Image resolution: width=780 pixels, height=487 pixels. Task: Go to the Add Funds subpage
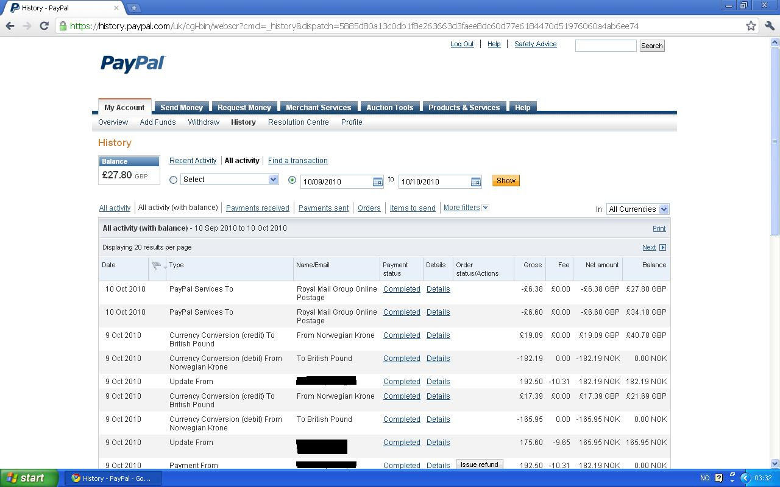158,122
